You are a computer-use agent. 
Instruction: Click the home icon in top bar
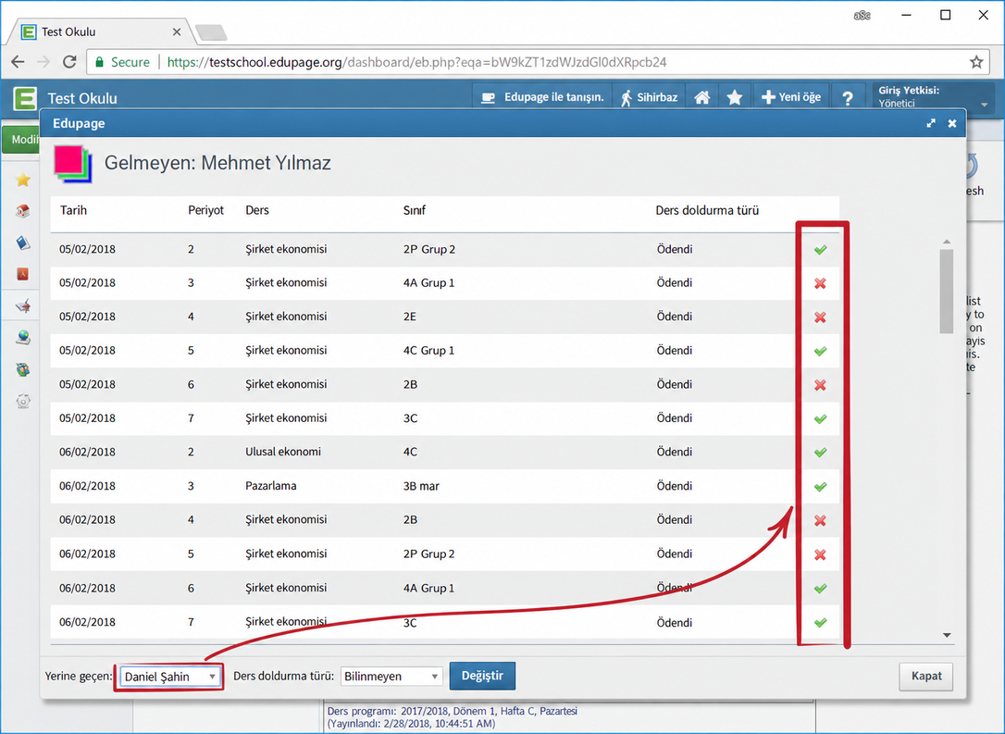point(701,97)
